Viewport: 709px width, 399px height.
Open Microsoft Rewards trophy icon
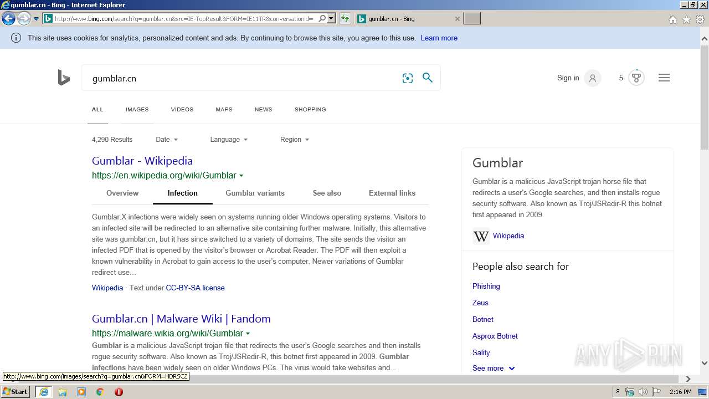coord(636,78)
